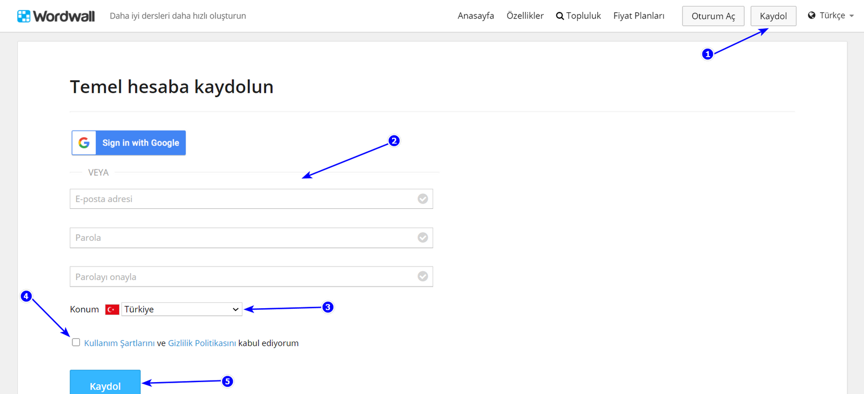Click the globe icon beside Türkçe
864x394 pixels.
click(811, 16)
